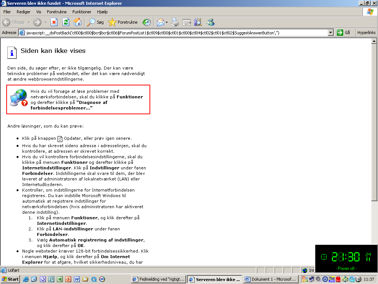Click the Refresh page icon
The height and width of the screenshot is (284, 378).
[x=66, y=22]
